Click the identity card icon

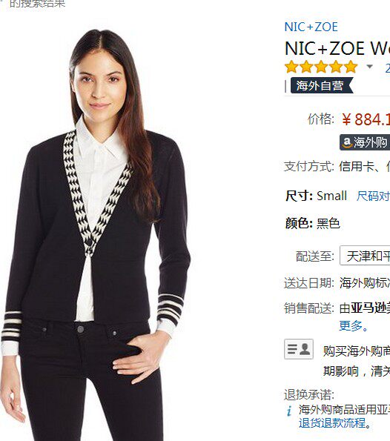[x=299, y=349]
